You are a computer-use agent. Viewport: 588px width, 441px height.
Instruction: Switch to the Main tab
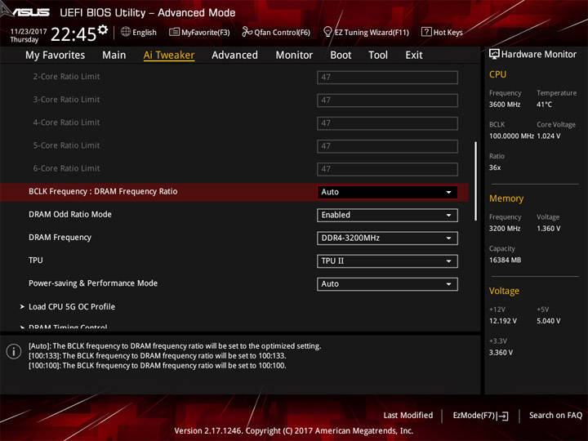(114, 56)
